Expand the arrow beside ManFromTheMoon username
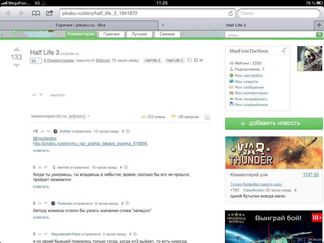 284,51
